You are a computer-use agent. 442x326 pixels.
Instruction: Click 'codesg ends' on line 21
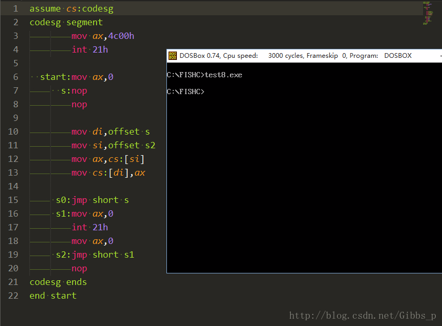click(58, 282)
